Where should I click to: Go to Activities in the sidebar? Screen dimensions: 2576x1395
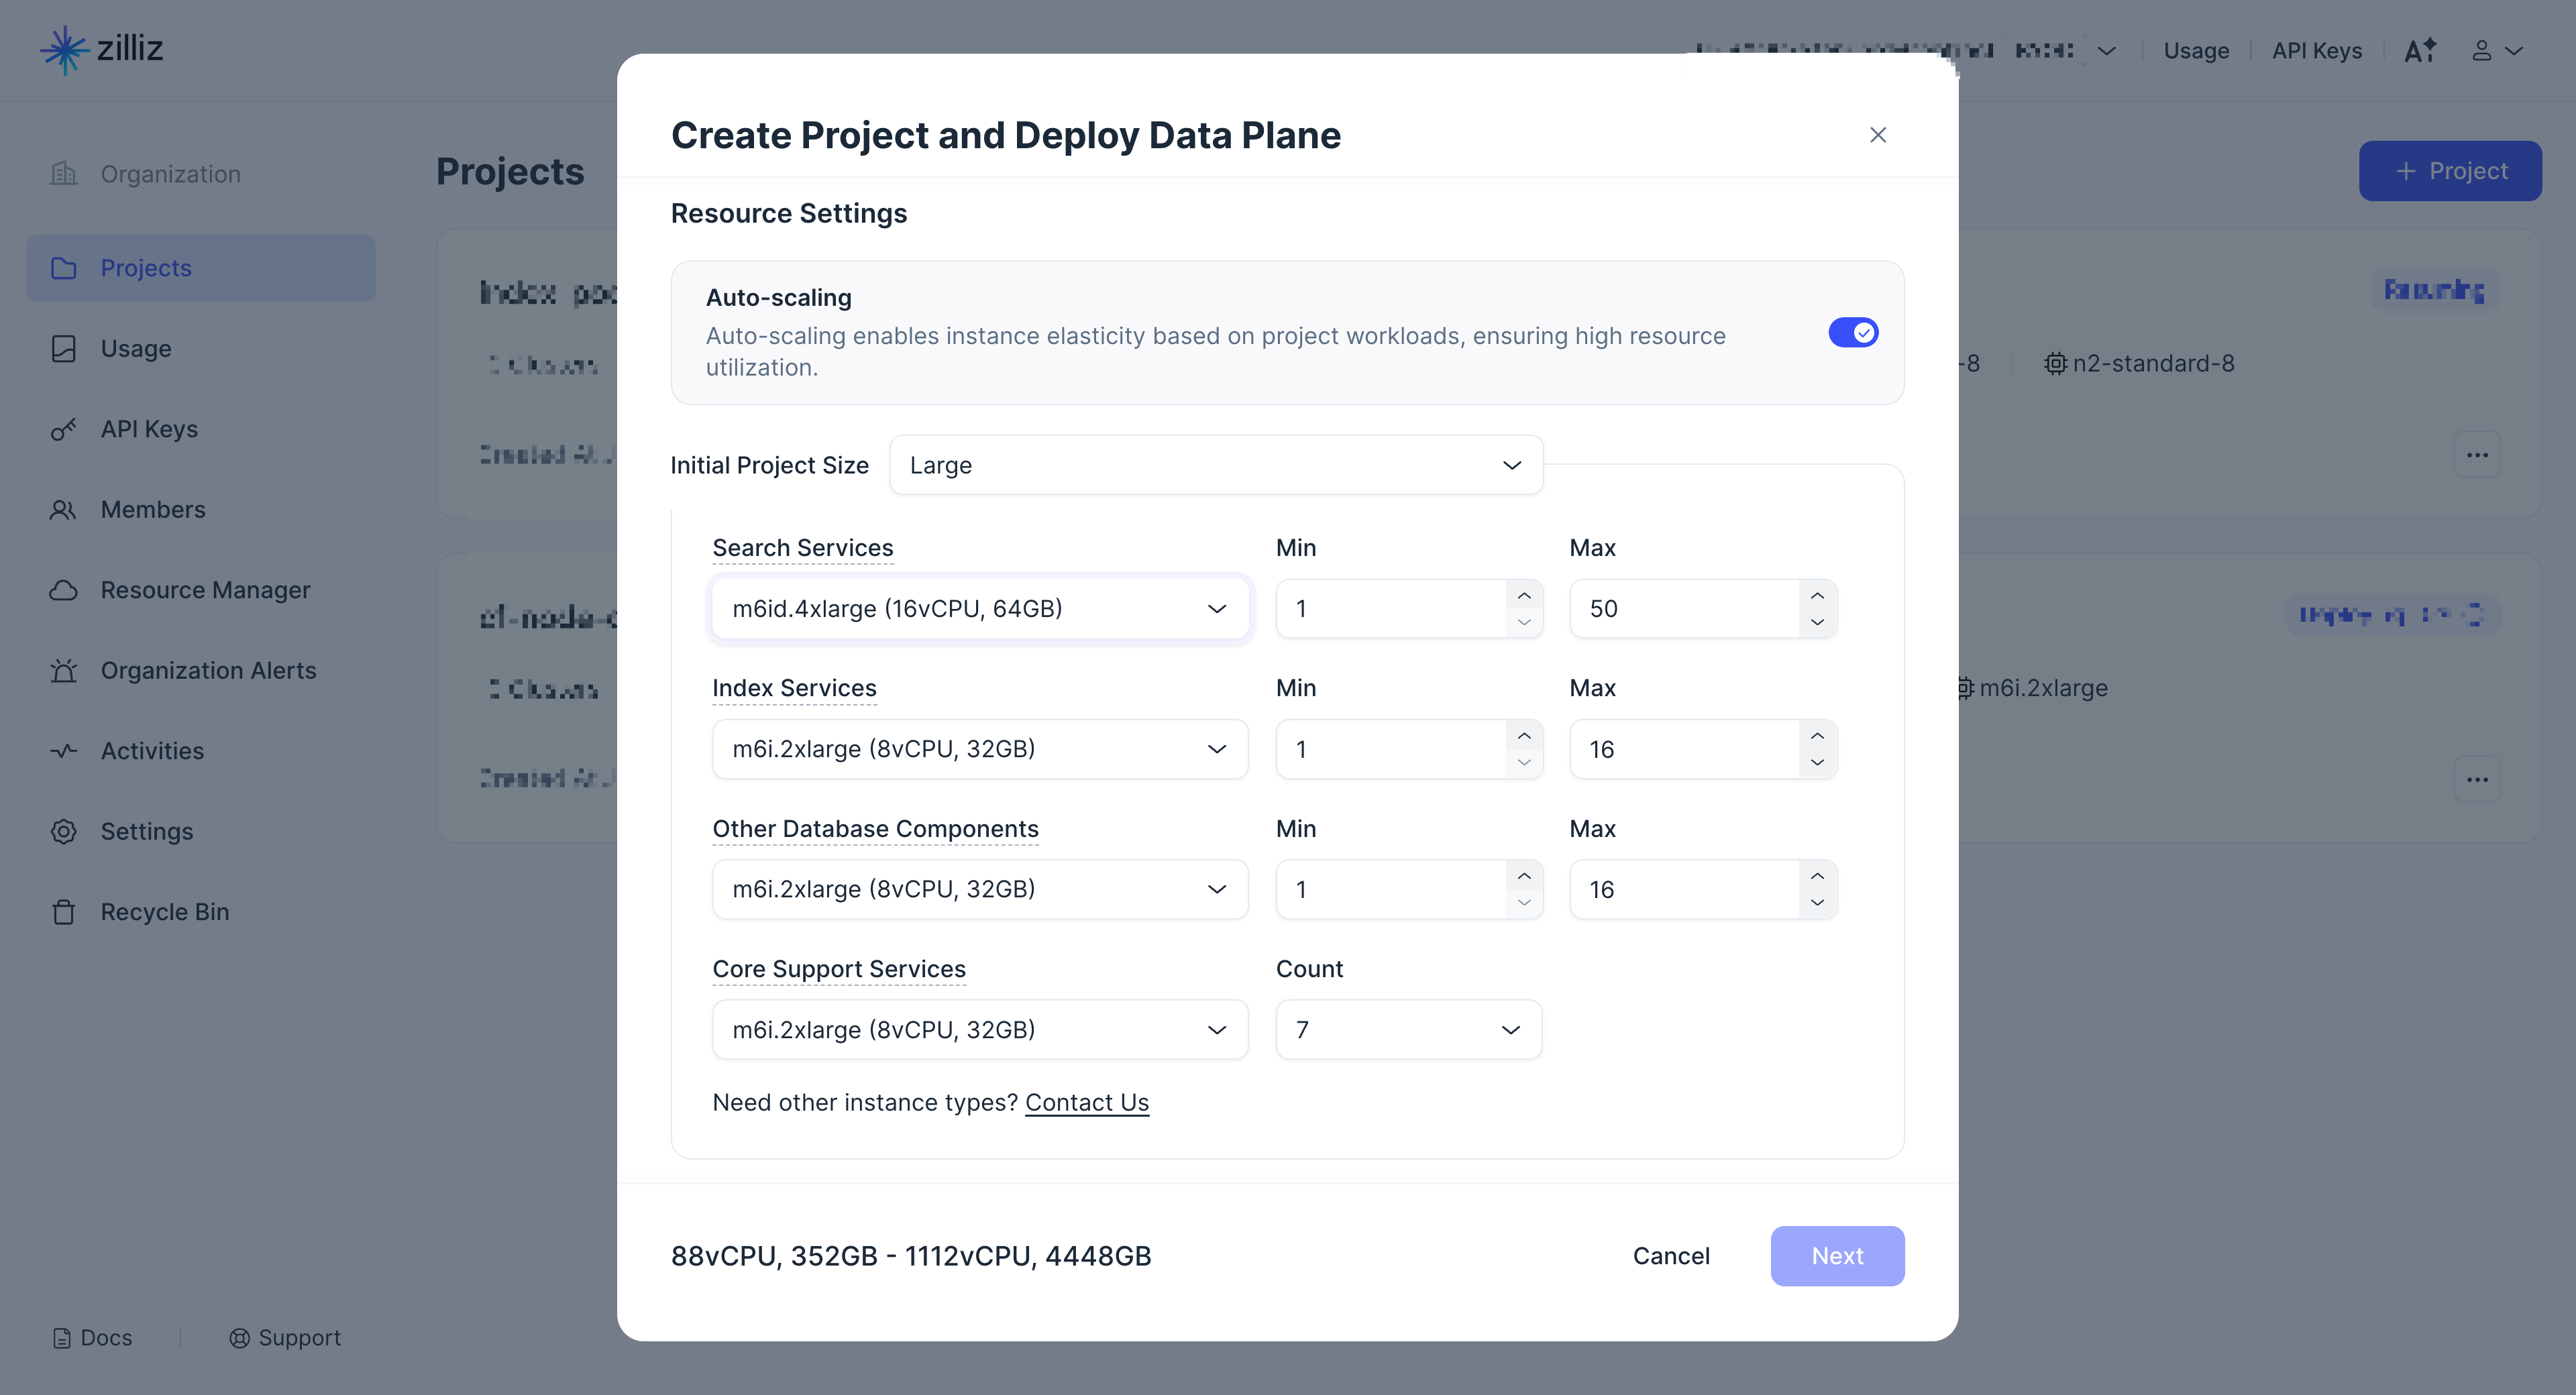(x=152, y=751)
